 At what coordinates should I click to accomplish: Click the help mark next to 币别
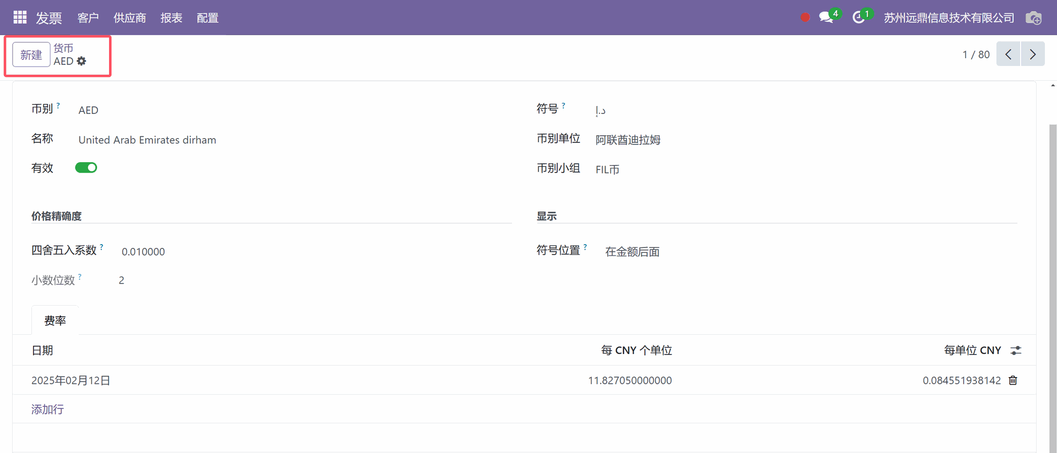coord(58,104)
